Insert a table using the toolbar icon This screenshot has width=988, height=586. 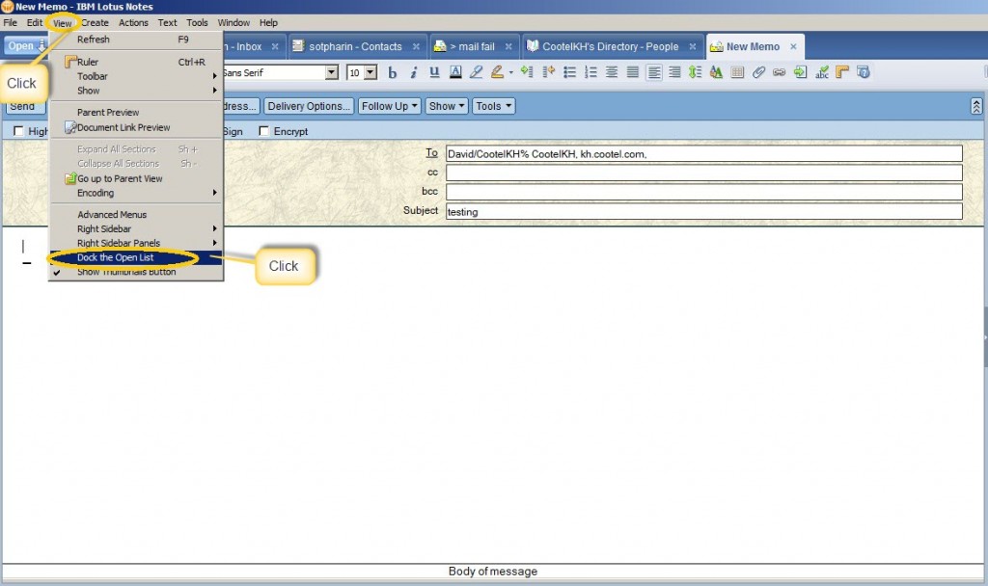[737, 72]
